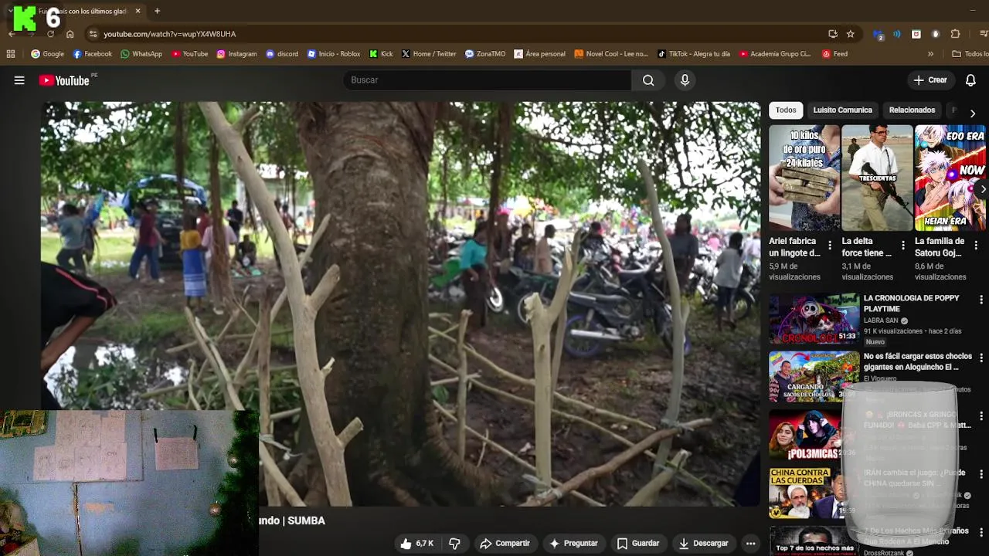This screenshot has height=556, width=989.
Task: Show next shorts with shelf arrow
Action: coord(982,189)
